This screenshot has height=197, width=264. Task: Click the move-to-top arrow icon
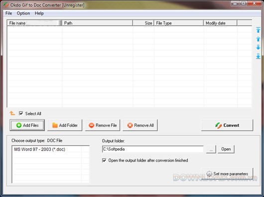point(258,30)
